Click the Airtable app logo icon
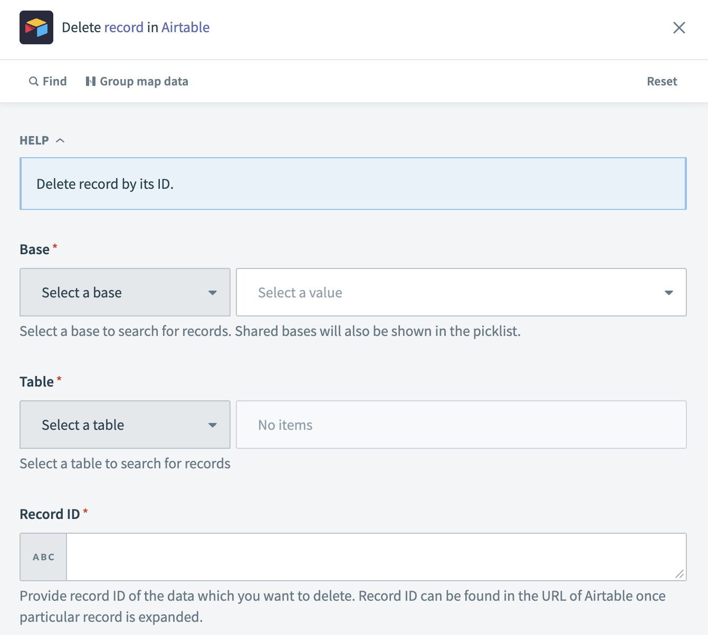This screenshot has height=635, width=708. point(36,27)
